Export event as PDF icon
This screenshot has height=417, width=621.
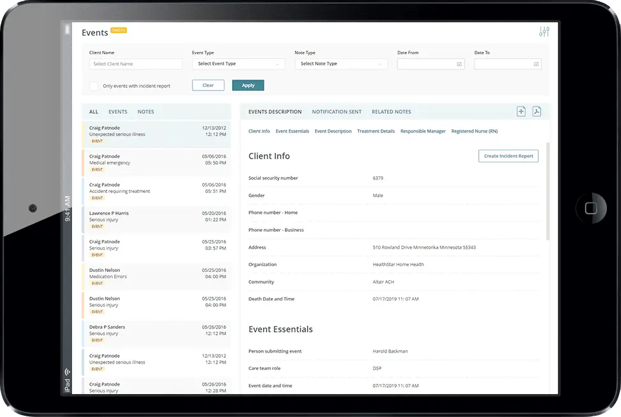(x=537, y=111)
